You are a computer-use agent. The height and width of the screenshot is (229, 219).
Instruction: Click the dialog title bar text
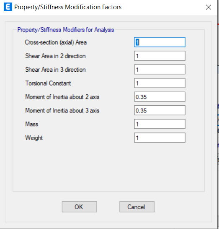(68, 7)
